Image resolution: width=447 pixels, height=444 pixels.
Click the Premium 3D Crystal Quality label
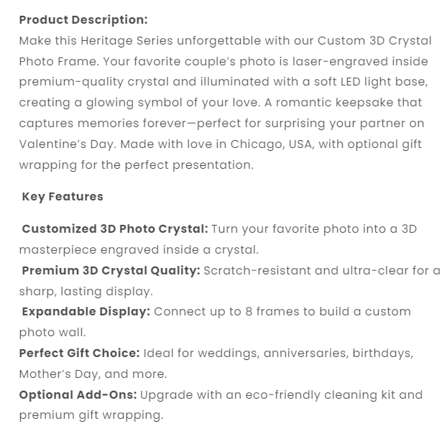(x=111, y=271)
